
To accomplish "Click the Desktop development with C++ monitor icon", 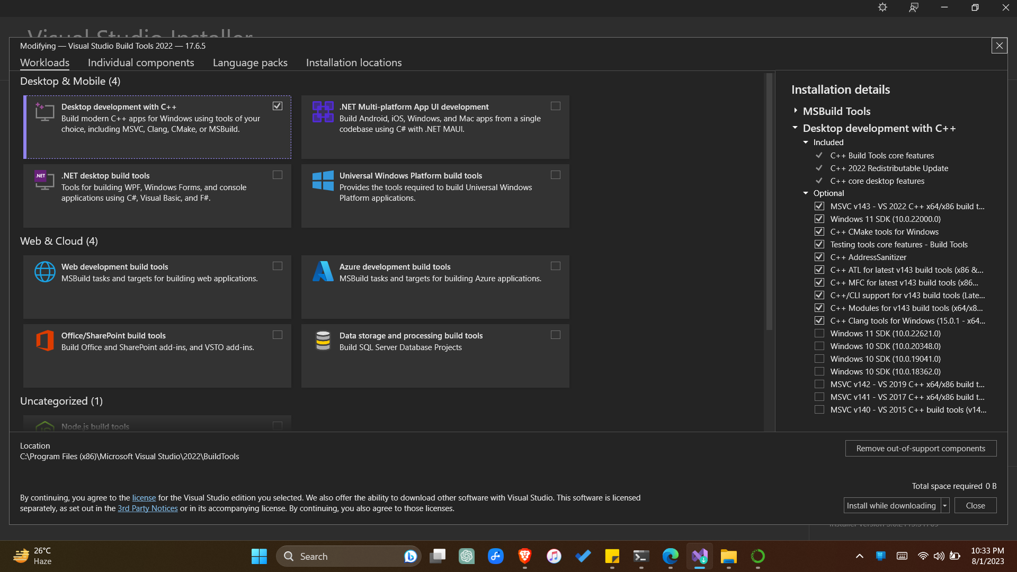I will [x=44, y=112].
